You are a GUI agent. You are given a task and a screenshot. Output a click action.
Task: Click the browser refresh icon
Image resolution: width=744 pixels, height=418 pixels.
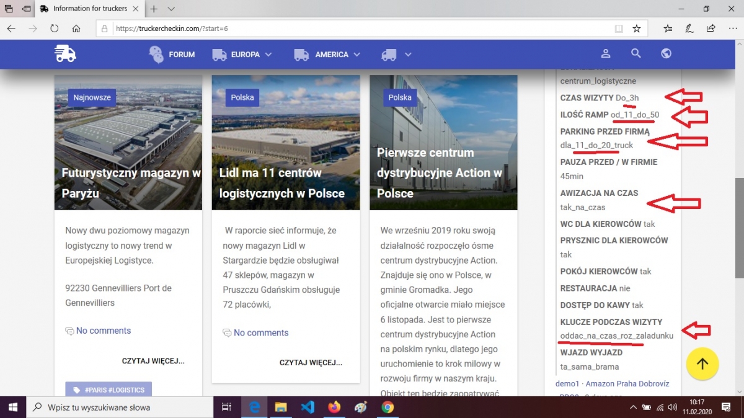point(54,29)
